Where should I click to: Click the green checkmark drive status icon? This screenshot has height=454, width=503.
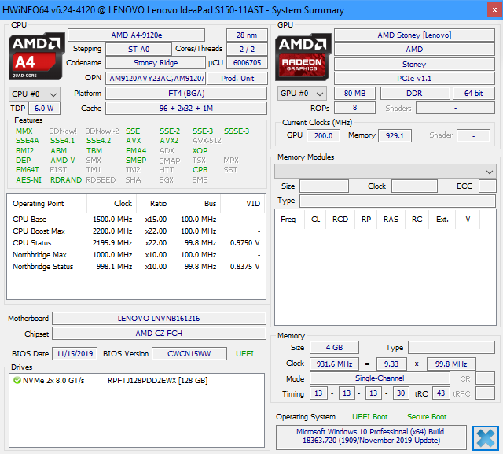pos(17,380)
